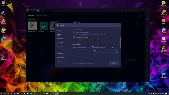
Task: Switch to the Game center tab
Action: click(x=41, y=15)
